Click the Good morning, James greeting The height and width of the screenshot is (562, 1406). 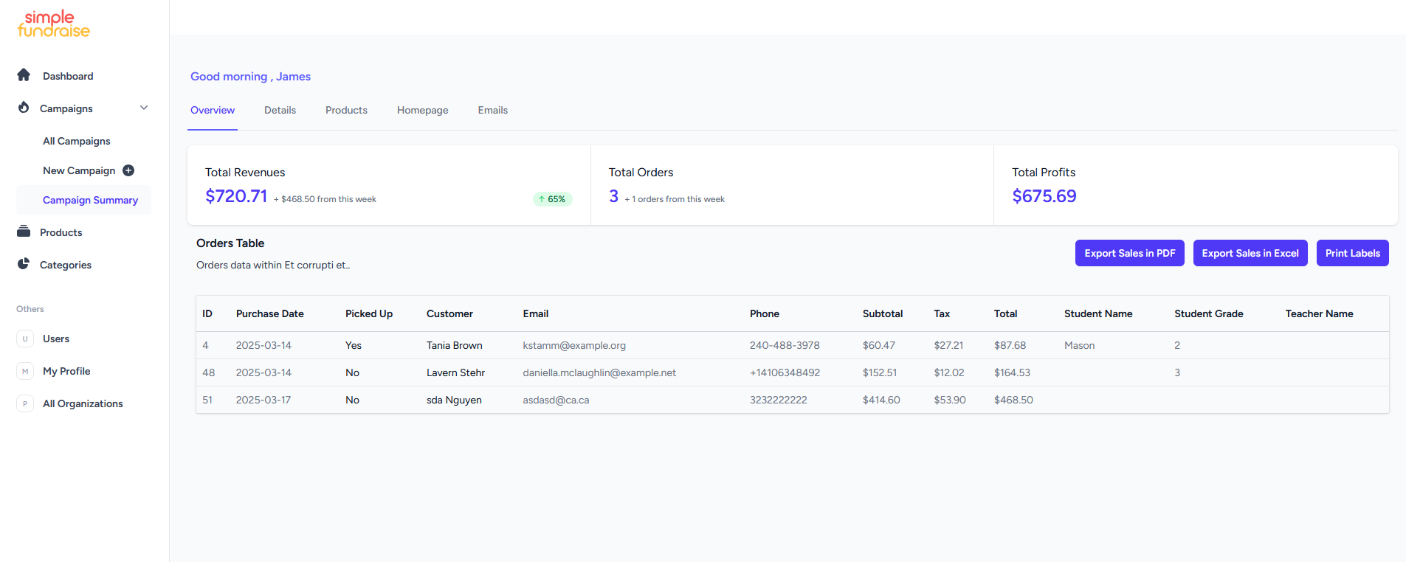[250, 76]
